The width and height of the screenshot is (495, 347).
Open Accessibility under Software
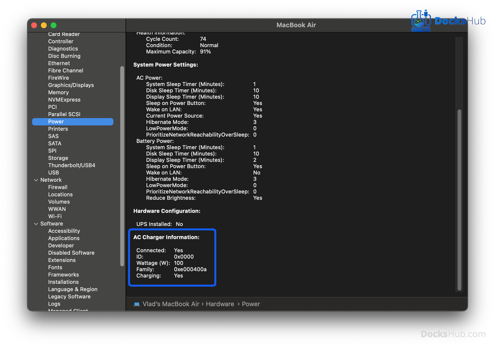point(64,231)
